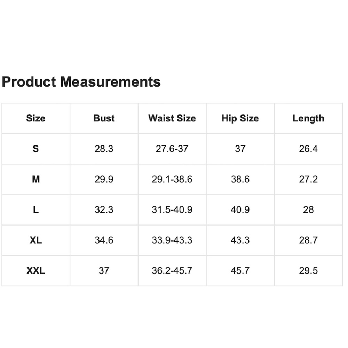The image size is (348, 348).
Task: Click bust value 28.3 for size S
Action: pos(104,149)
